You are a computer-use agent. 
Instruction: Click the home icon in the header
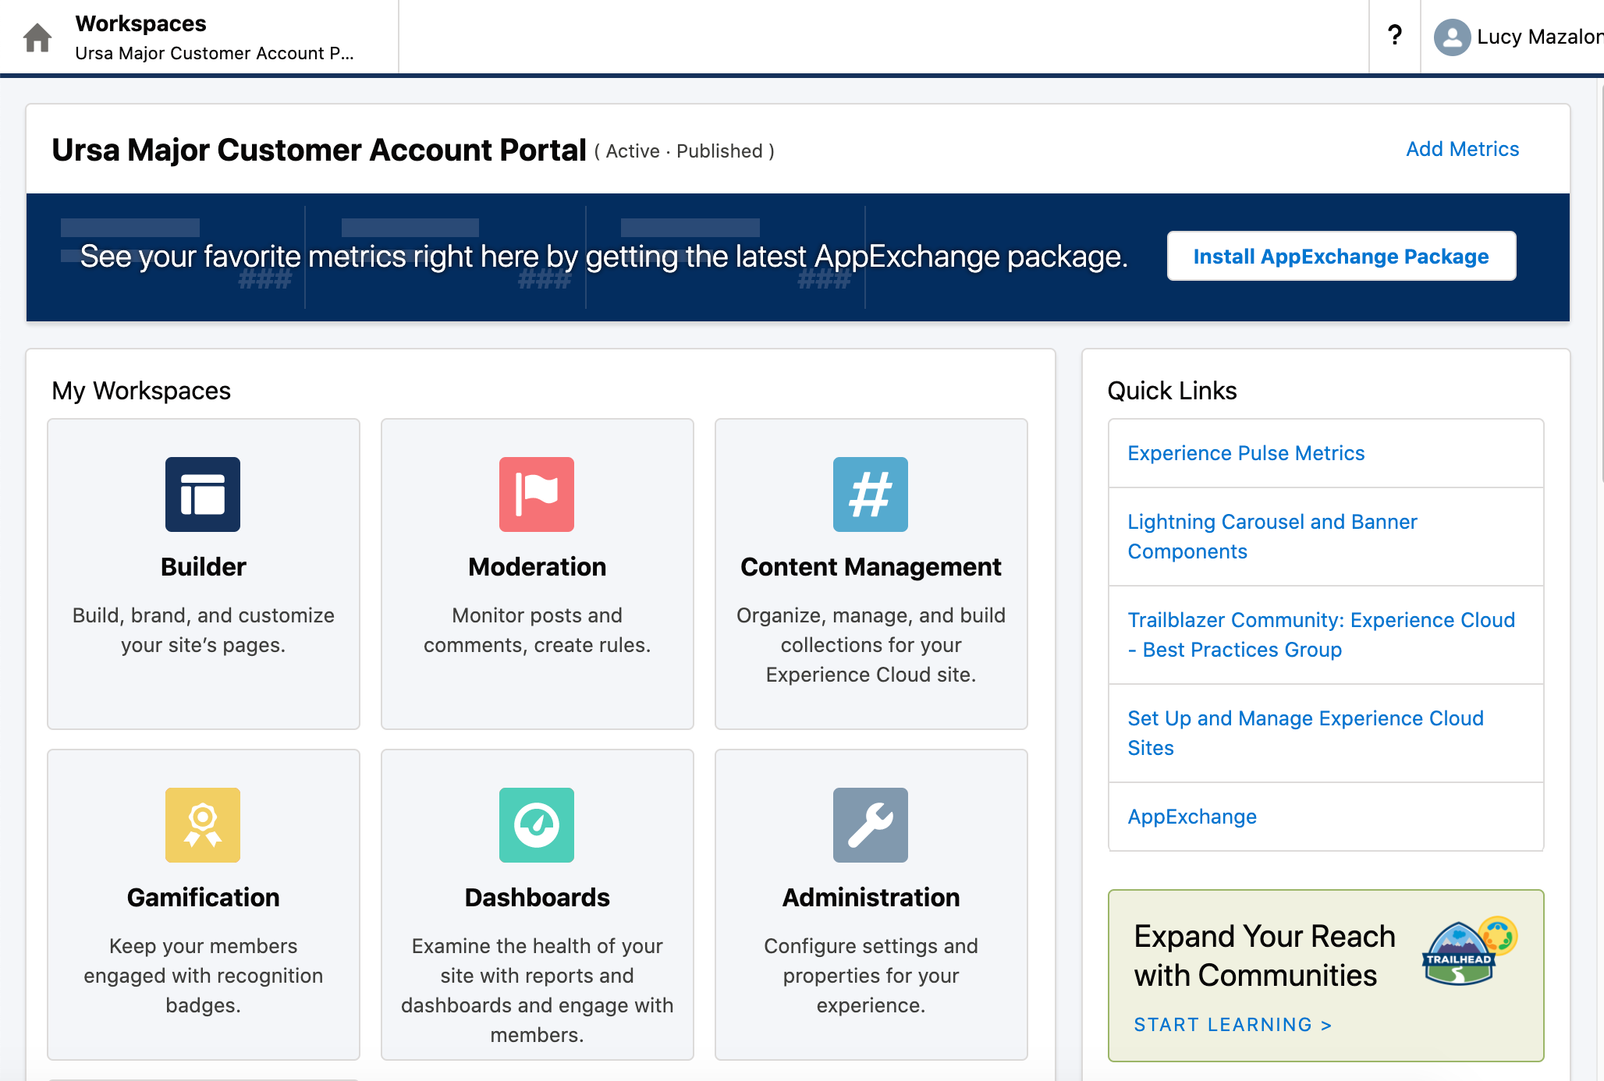coord(35,37)
